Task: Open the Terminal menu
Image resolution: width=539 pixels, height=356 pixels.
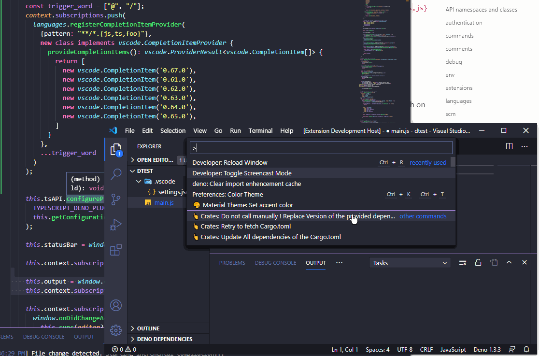Action: point(260,131)
